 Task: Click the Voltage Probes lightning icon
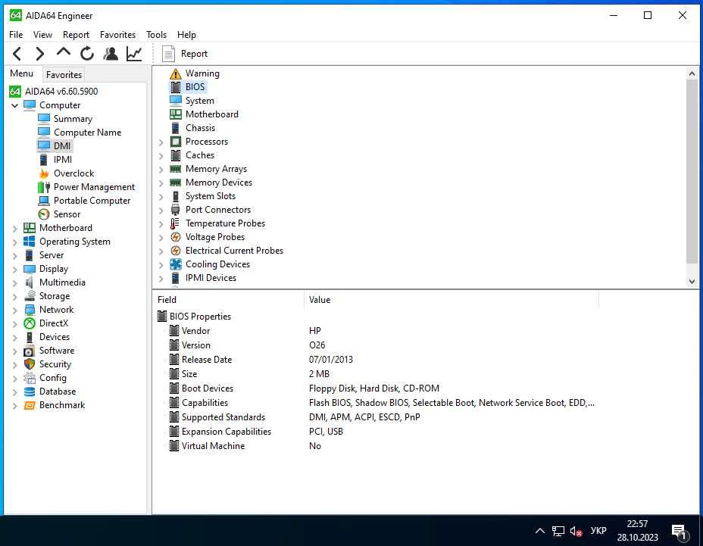176,237
